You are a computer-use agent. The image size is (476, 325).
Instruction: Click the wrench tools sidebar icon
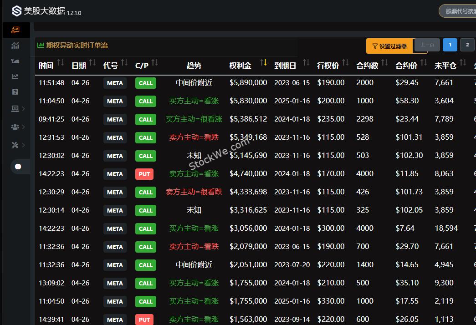(x=15, y=145)
